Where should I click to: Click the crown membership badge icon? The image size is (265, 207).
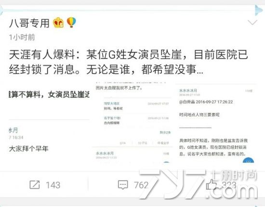tap(58, 23)
